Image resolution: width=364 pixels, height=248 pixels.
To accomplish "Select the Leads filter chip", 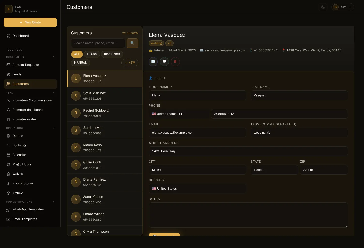I will point(92,54).
